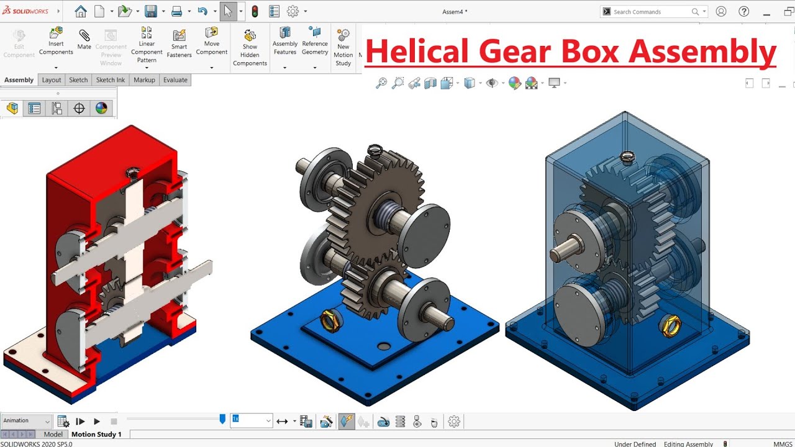Save the assembly with the Save icon

tap(150, 11)
